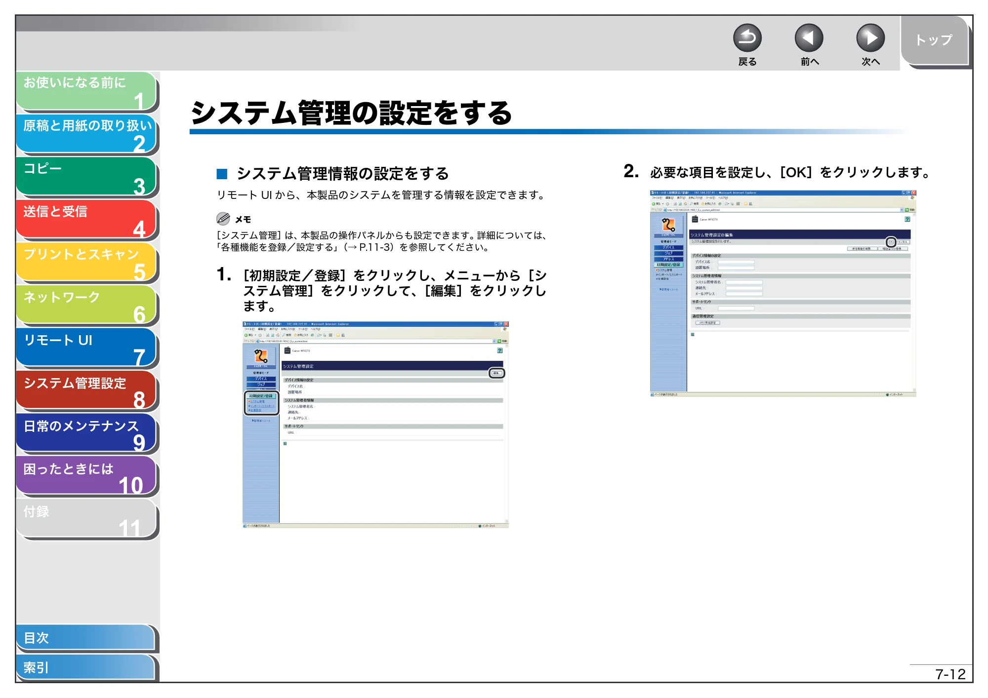Open chapter 1 お使いになる前に

tap(86, 91)
